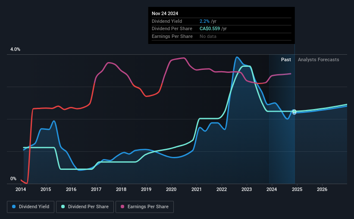
Task: Click the 2023 x-axis label
Action: tap(247, 189)
